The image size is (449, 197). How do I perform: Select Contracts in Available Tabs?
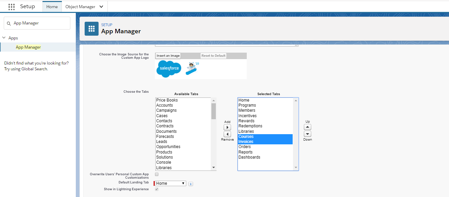[x=183, y=126]
